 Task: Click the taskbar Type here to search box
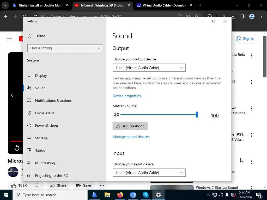tap(50, 195)
